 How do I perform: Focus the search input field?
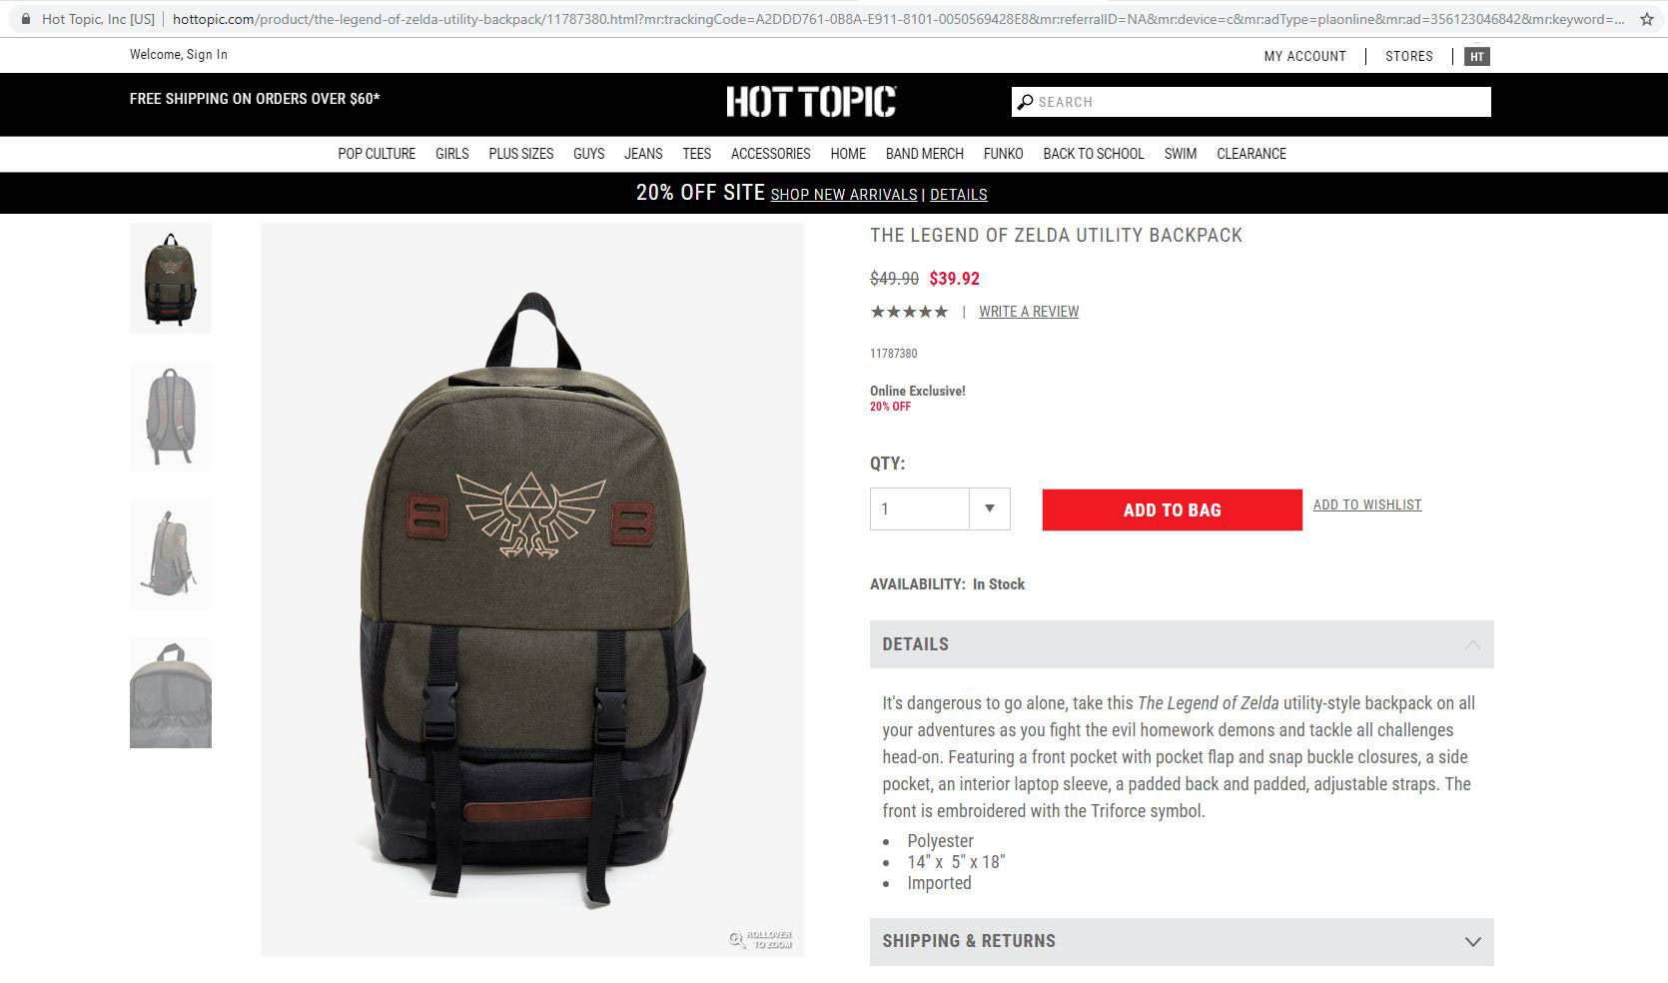click(1262, 102)
